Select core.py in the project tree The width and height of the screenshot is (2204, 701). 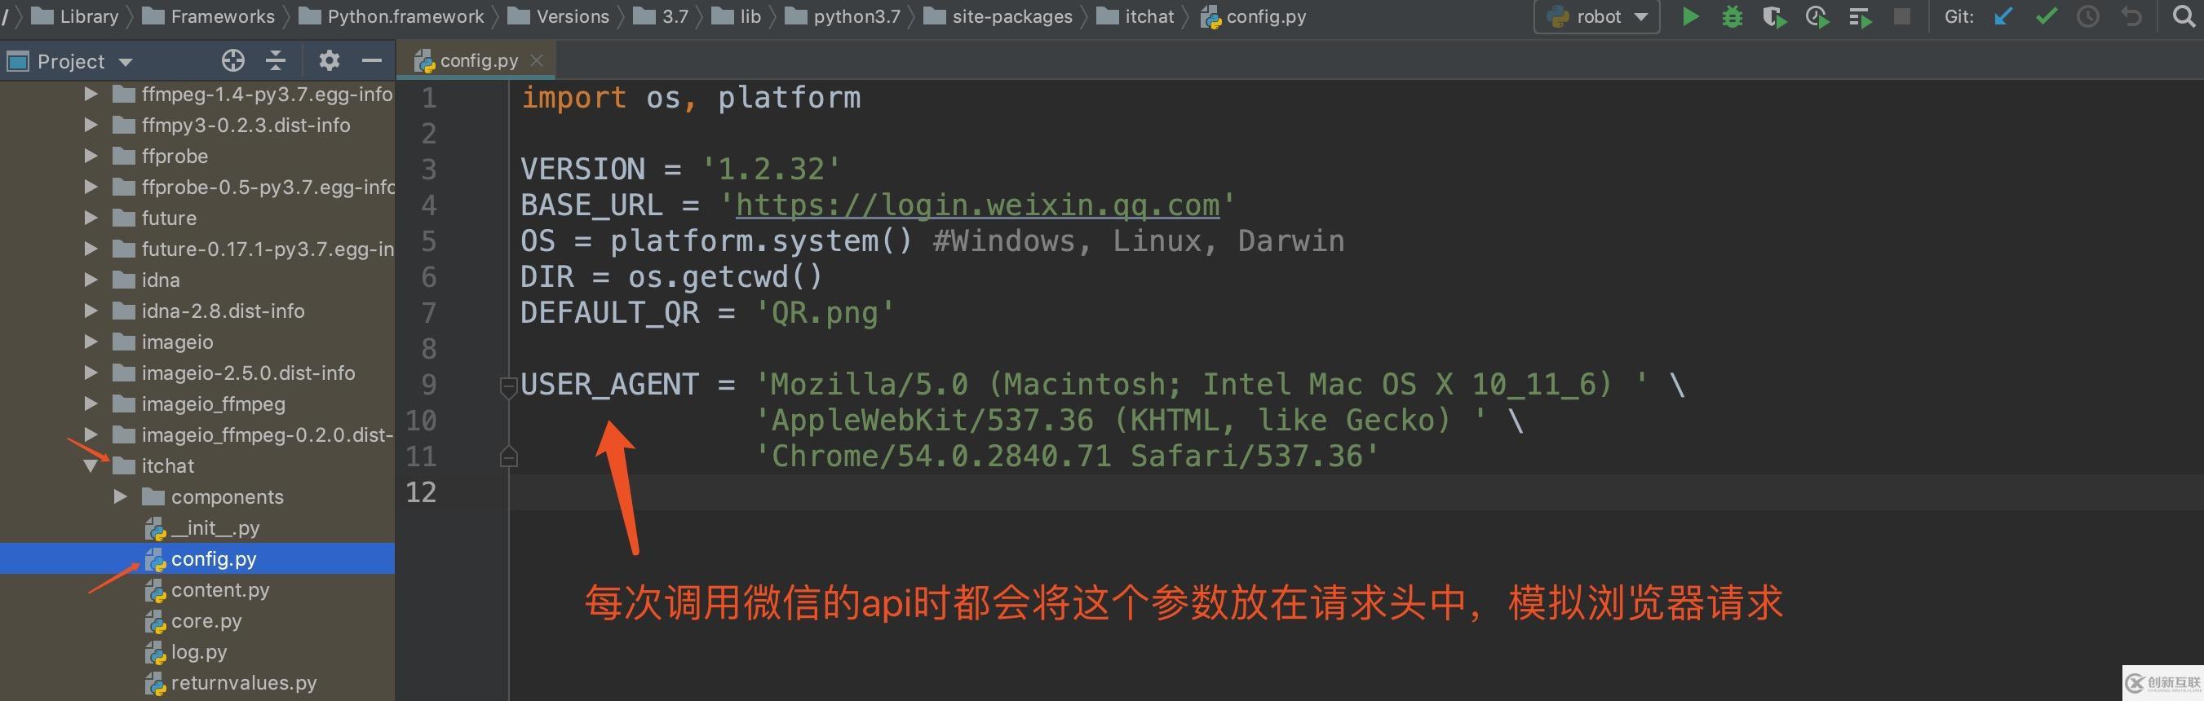(206, 620)
